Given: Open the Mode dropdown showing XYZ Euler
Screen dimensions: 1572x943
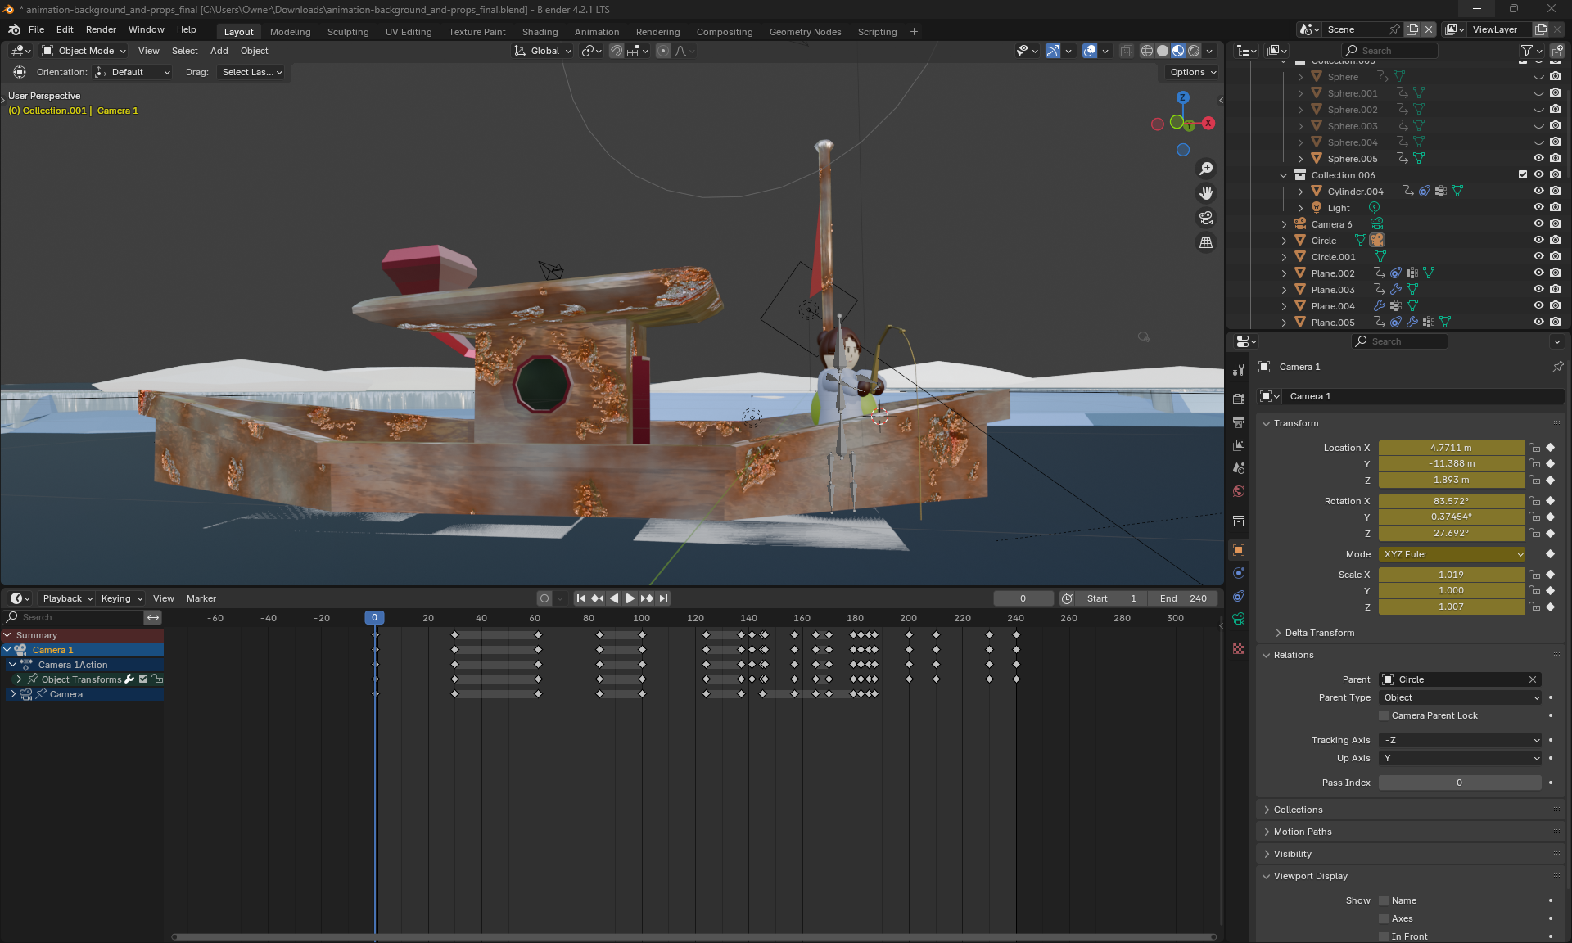Looking at the screenshot, I should coord(1451,554).
